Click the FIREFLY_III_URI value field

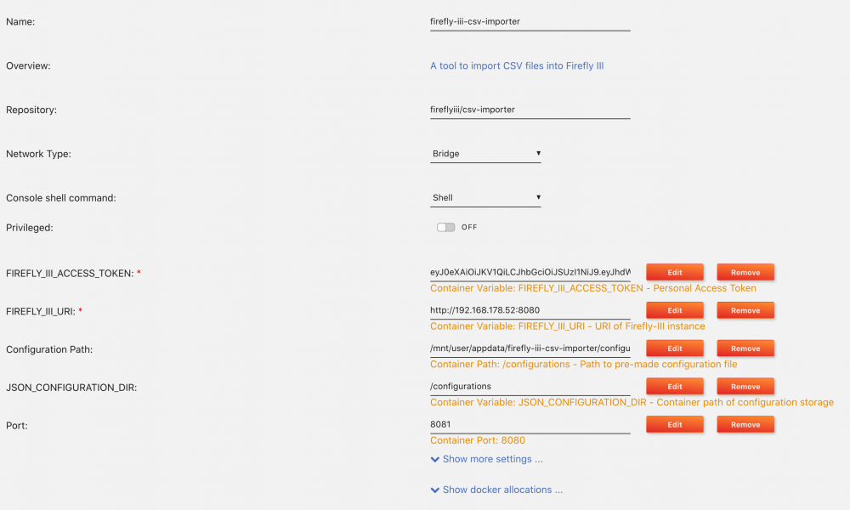click(x=530, y=310)
